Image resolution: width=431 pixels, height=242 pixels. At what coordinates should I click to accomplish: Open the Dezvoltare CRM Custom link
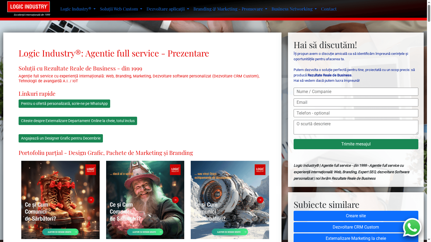pos(356,227)
